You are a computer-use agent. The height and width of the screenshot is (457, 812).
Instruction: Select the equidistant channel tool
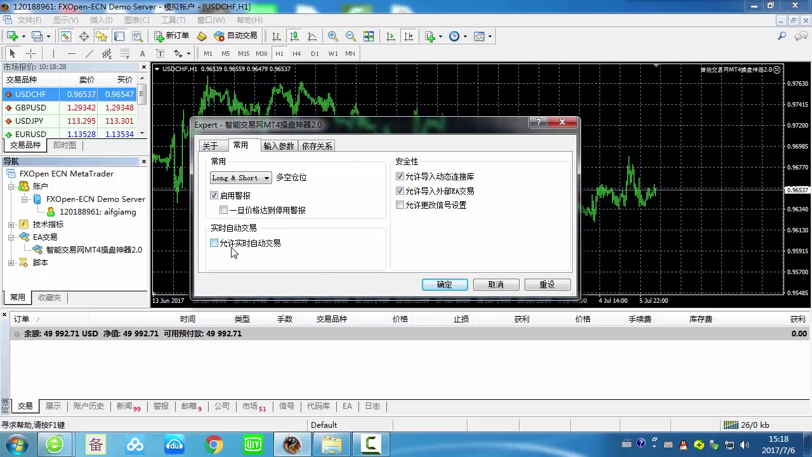107,53
